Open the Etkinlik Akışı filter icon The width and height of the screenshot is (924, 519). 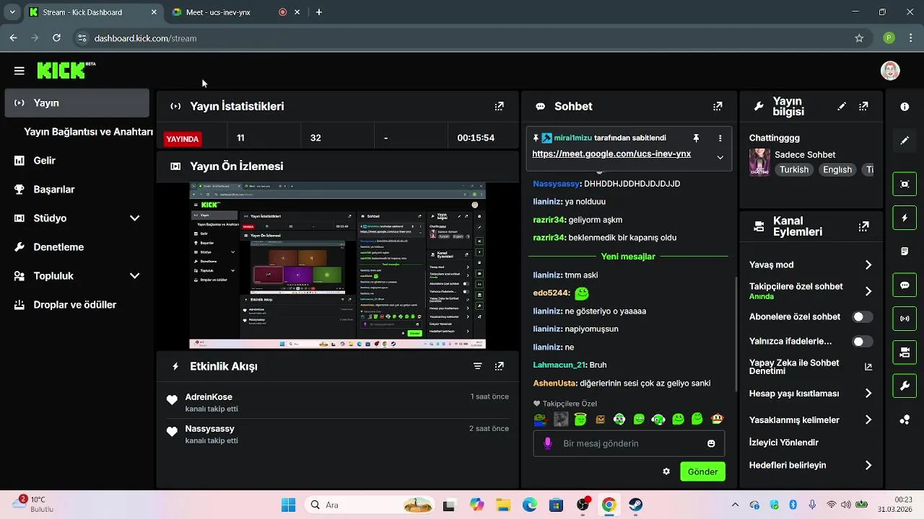[x=477, y=366]
